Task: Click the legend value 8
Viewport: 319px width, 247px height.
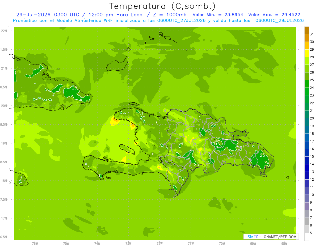Action: 311,210
